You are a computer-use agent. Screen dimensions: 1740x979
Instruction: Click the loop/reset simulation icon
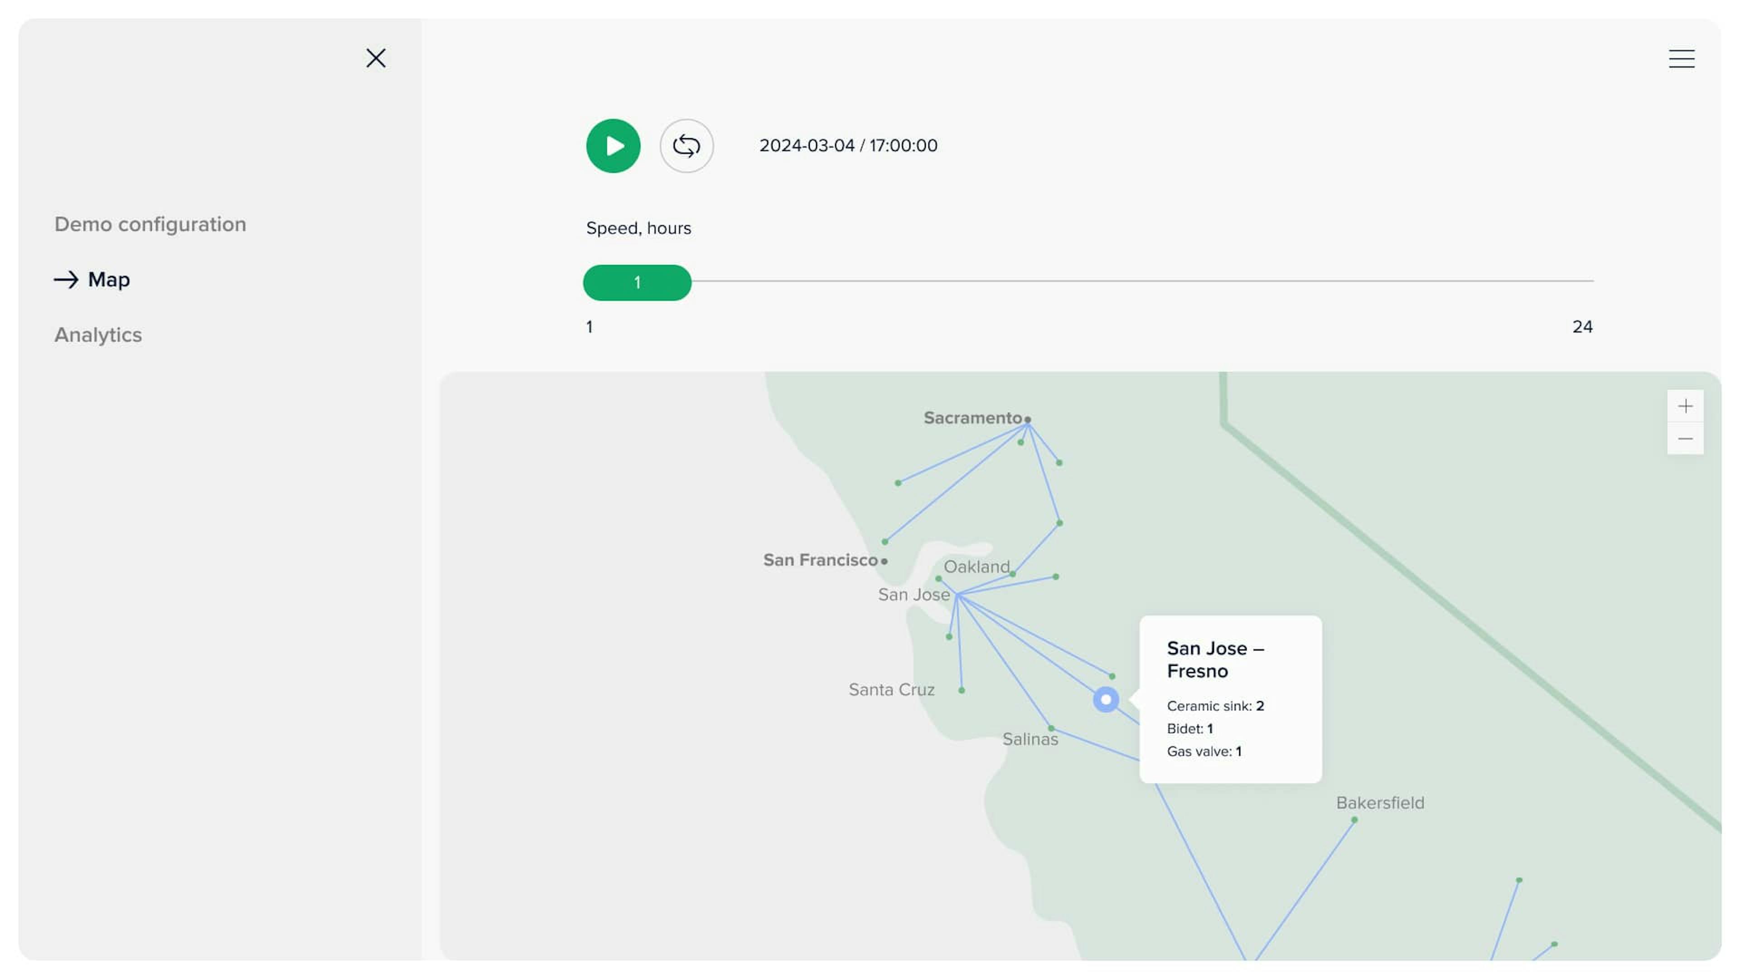pos(686,146)
